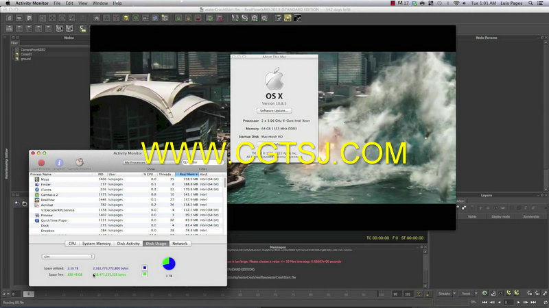
Task: Click the yellow-green icon ending second toolbar row
Action: pyautogui.click(x=82, y=29)
